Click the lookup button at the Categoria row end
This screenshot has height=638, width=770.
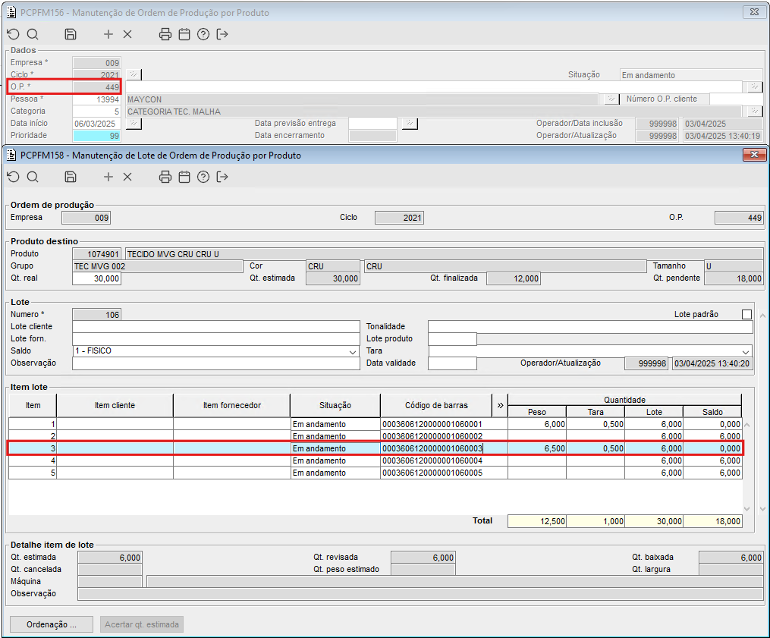754,111
